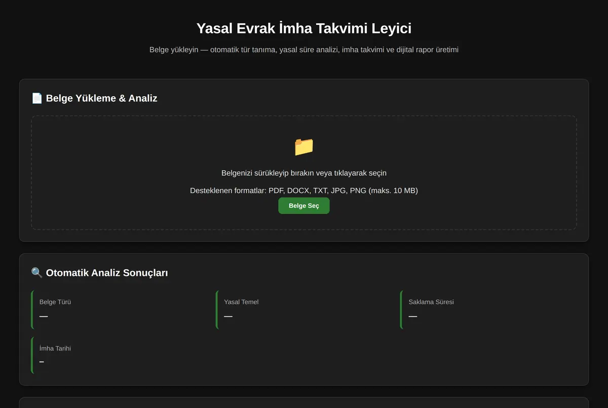Click the yellow folder icon in upload area
608x408 pixels.
[x=304, y=147]
